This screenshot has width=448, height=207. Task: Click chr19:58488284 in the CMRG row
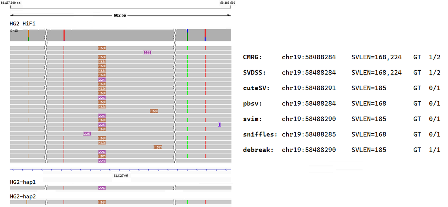pyautogui.click(x=309, y=57)
